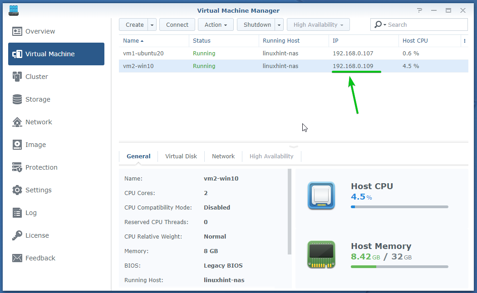This screenshot has height=293, width=477.
Task: Switch to the Network details tab
Action: coord(223,156)
